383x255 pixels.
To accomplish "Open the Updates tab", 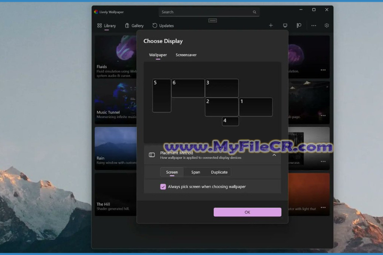I will click(x=163, y=25).
